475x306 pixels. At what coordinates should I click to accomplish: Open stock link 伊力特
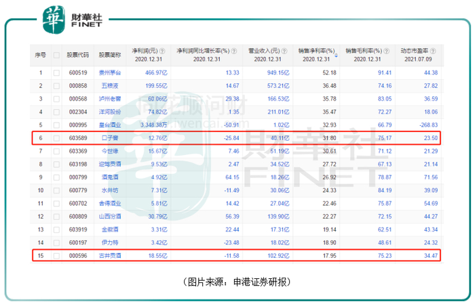click(x=110, y=242)
